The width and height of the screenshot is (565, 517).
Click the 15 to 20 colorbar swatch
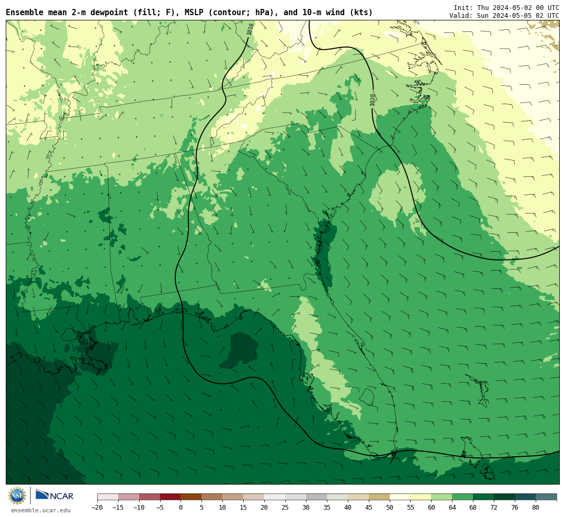(254, 497)
